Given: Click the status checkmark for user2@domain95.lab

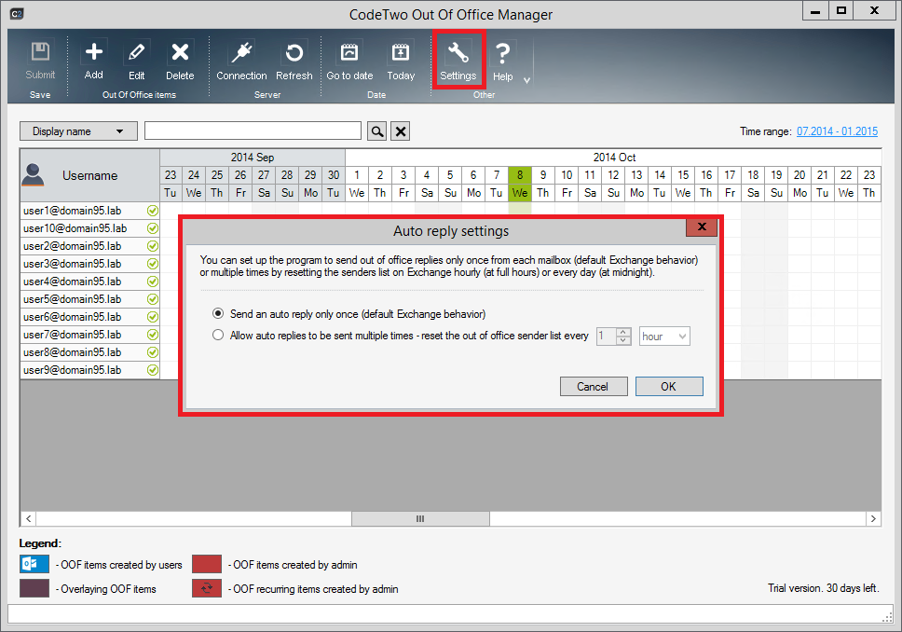Looking at the screenshot, I should [x=153, y=246].
